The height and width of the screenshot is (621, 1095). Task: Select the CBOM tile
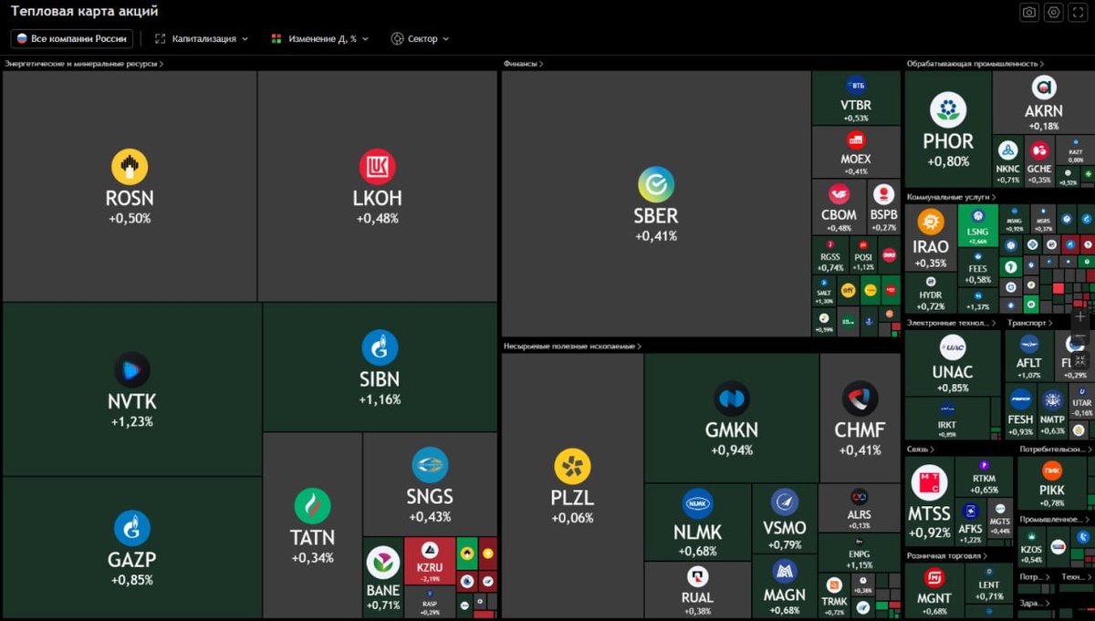839,207
